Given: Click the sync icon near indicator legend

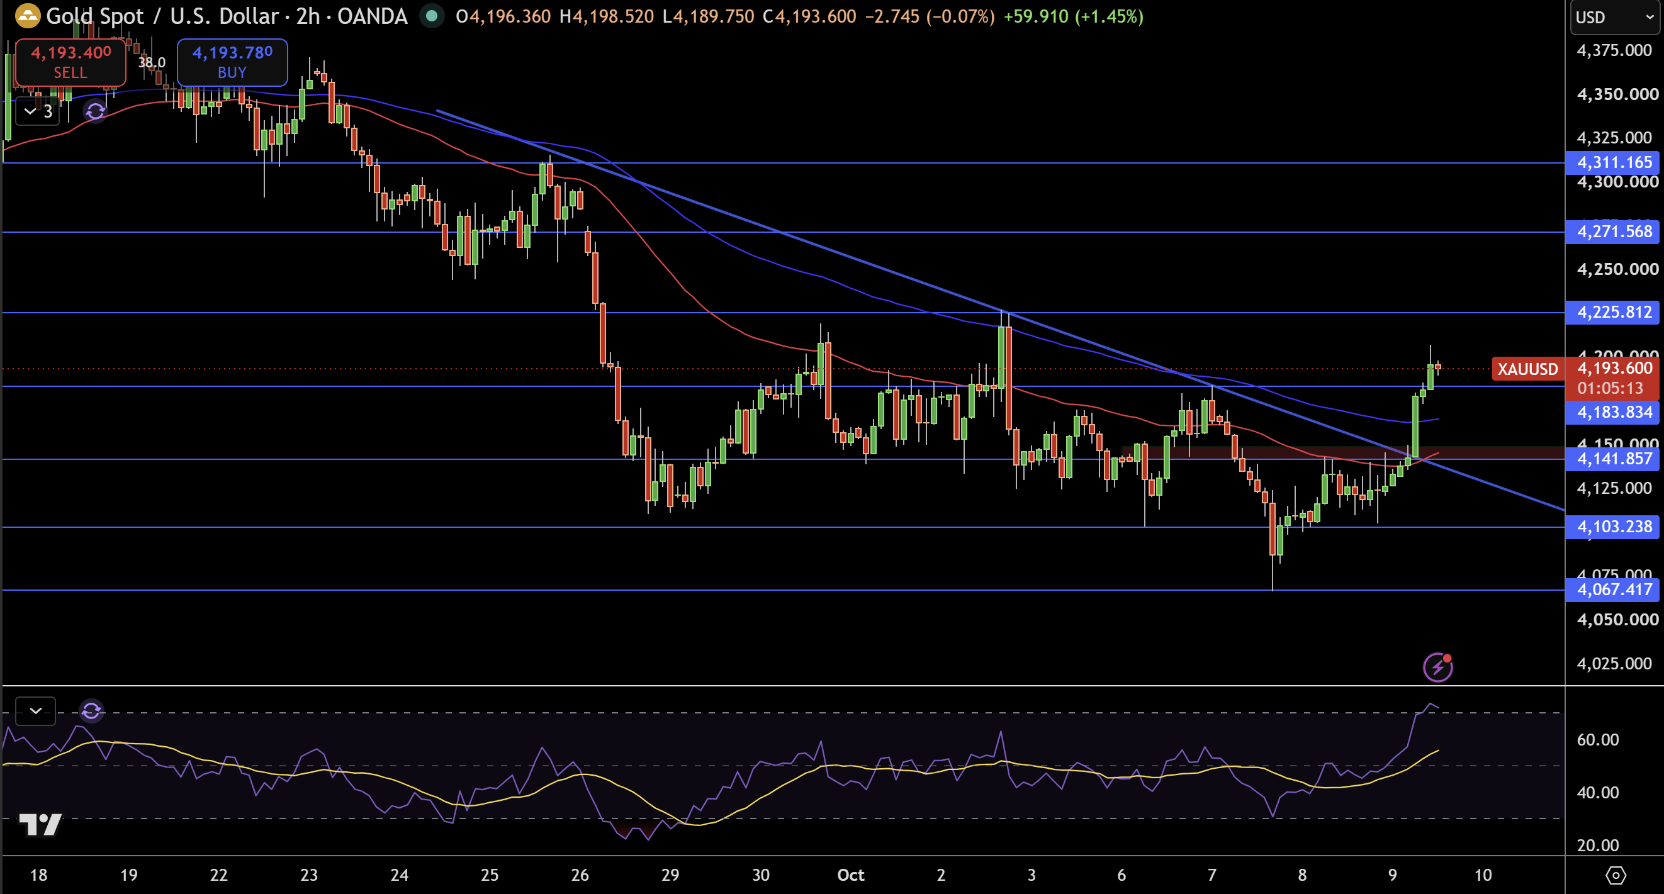Looking at the screenshot, I should tap(96, 112).
